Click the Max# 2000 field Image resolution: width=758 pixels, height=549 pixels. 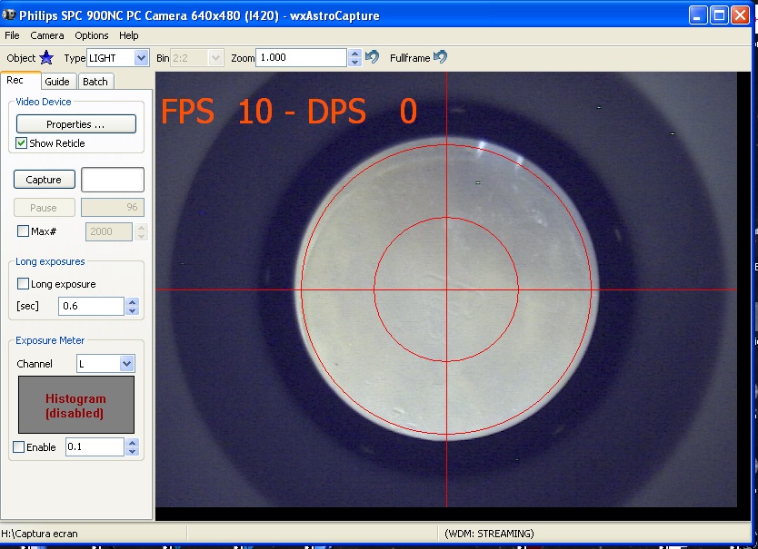point(109,231)
